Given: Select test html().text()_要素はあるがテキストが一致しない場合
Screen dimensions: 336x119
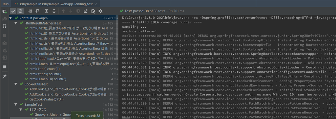Looking at the screenshot, I should pyautogui.click(x=64, y=28).
